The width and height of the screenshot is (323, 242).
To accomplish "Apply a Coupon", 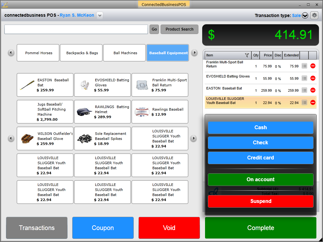I will point(103,228).
